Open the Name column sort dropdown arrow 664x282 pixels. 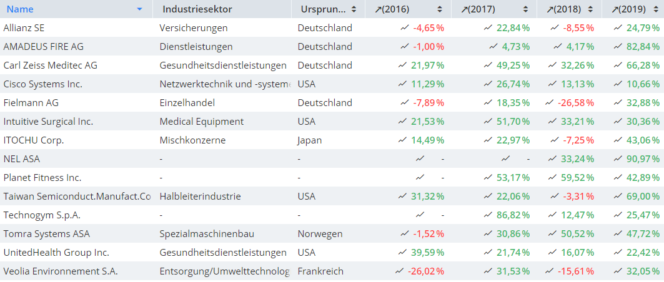click(x=139, y=9)
